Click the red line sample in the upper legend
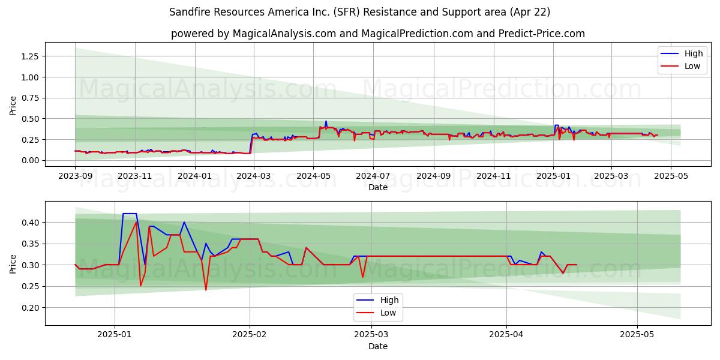Image resolution: width=720 pixels, height=360 pixels. tap(671, 67)
